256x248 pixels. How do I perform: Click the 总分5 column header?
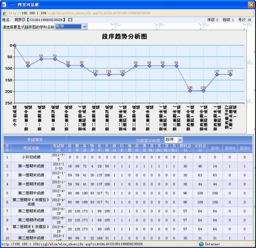245,148
